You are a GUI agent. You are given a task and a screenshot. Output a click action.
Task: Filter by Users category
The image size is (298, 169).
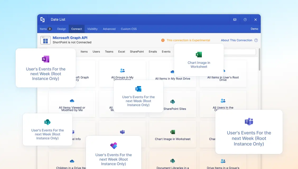(x=96, y=51)
